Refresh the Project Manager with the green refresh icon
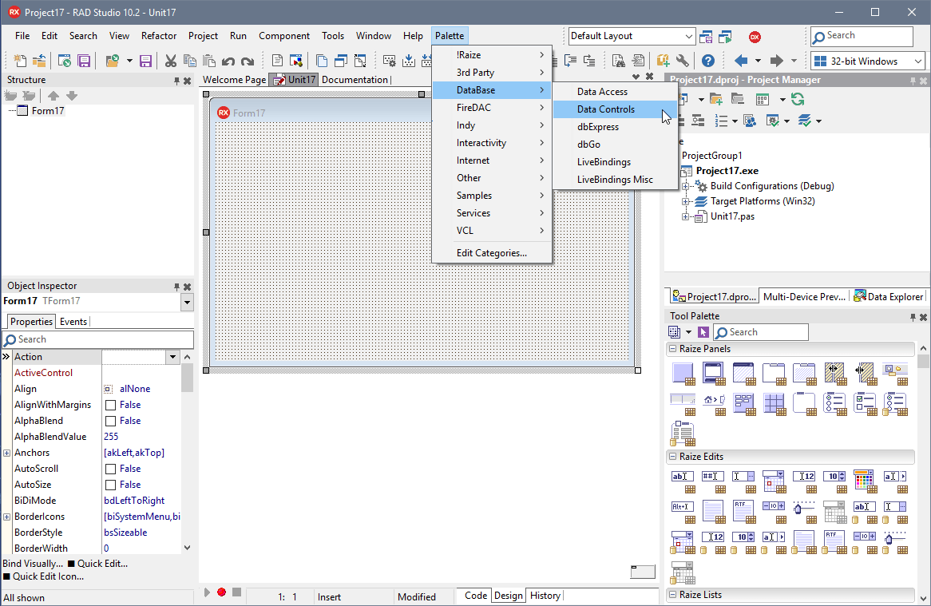 pos(797,99)
